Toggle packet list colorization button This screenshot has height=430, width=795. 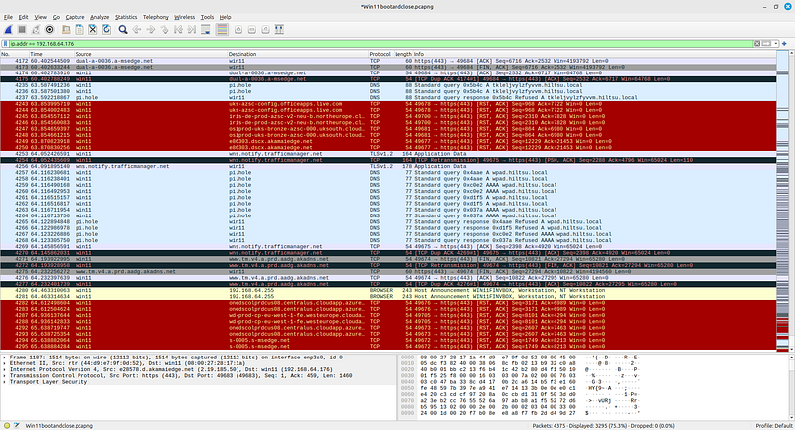(222, 30)
